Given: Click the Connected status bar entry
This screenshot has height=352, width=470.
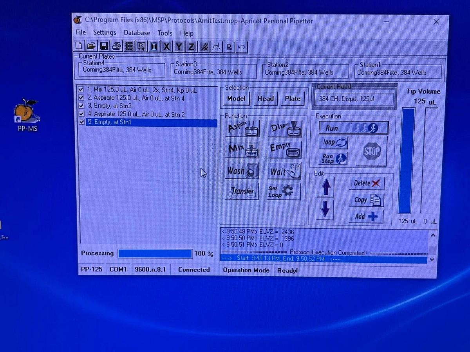Looking at the screenshot, I should (194, 270).
